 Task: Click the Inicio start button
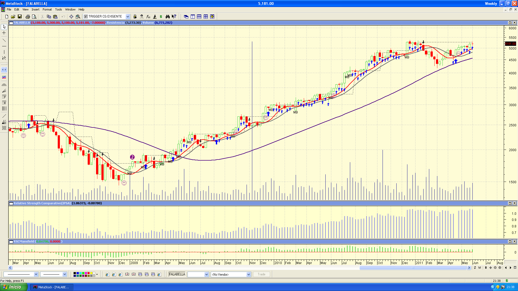coord(13,287)
